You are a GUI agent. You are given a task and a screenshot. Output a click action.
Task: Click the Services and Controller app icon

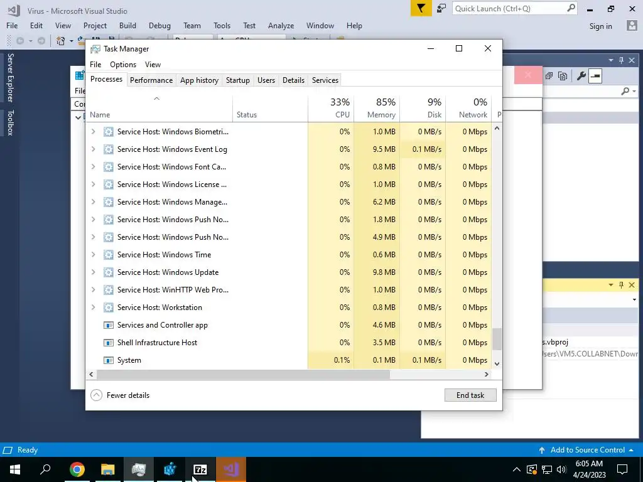[108, 325]
